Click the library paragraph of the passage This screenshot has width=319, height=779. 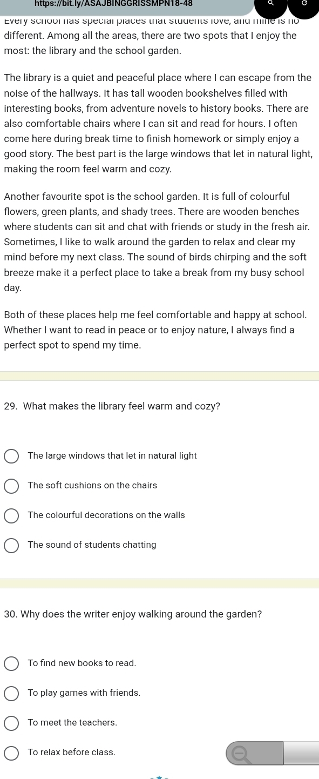(x=158, y=123)
